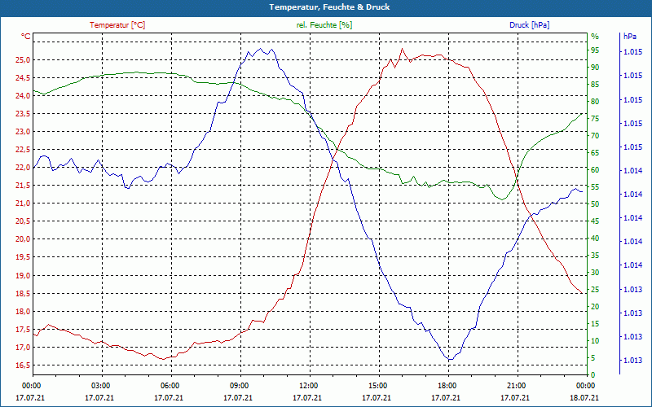Click the 50 humidity axis value
652x407 pixels.
tap(595, 204)
